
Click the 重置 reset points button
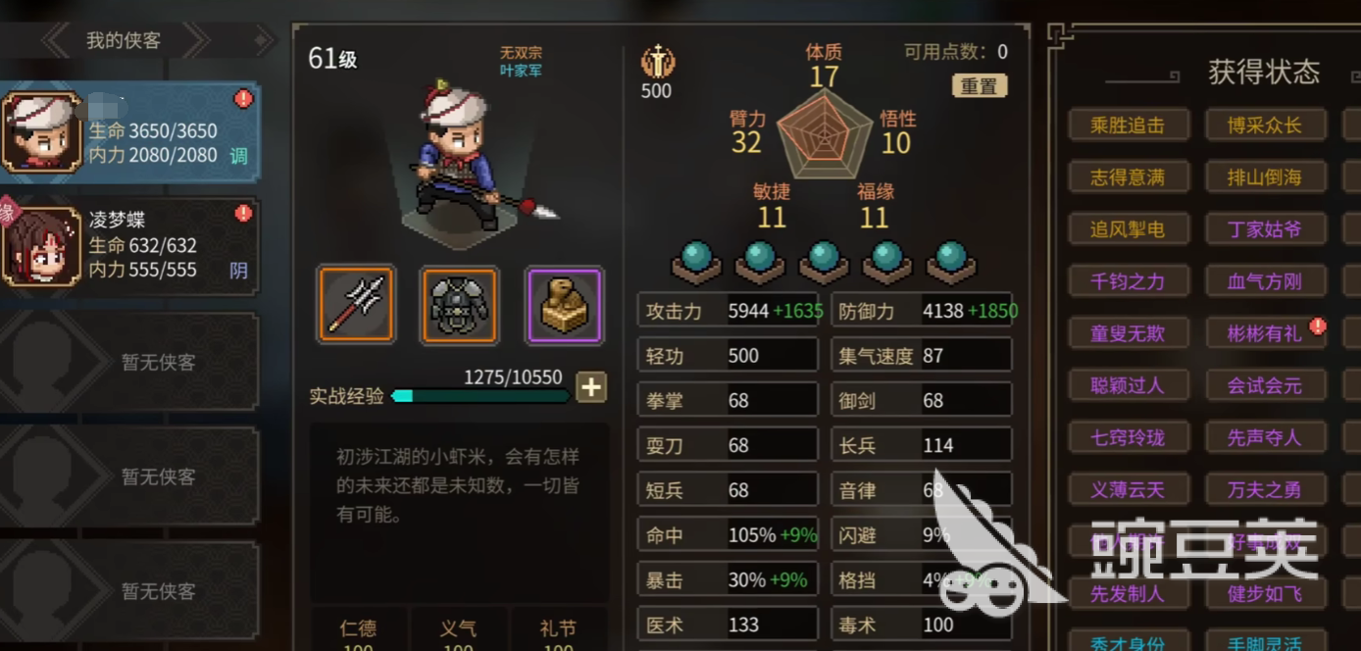(979, 86)
